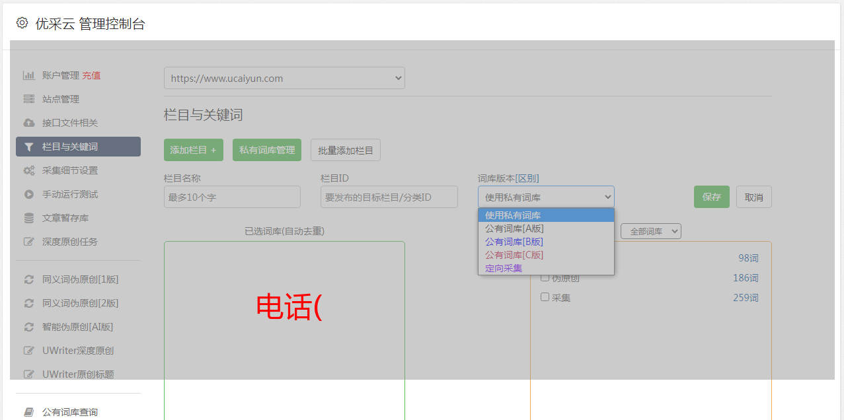Image resolution: width=844 pixels, height=420 pixels.
Task: Click the gears icon for 采集细节设置
Action: pyautogui.click(x=29, y=170)
